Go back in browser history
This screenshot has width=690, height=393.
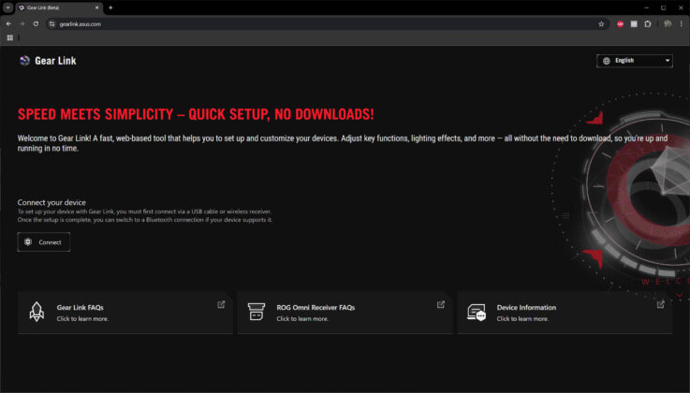coord(8,23)
